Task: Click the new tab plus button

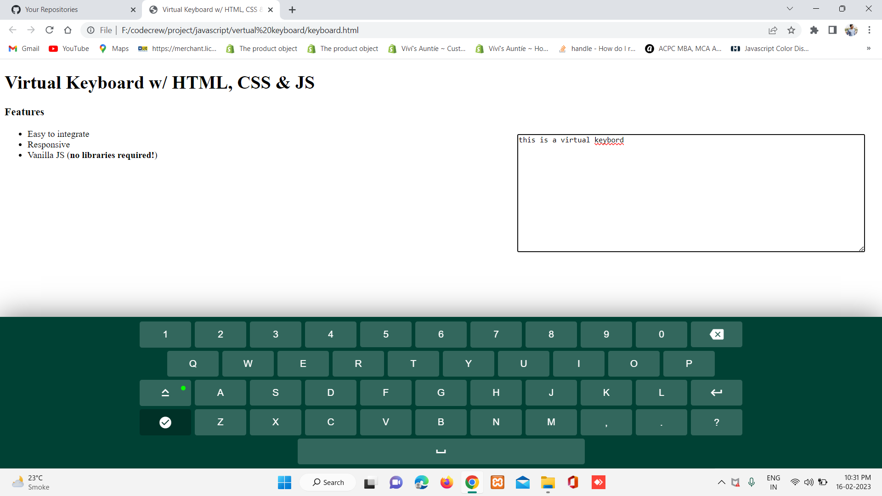Action: pyautogui.click(x=292, y=9)
